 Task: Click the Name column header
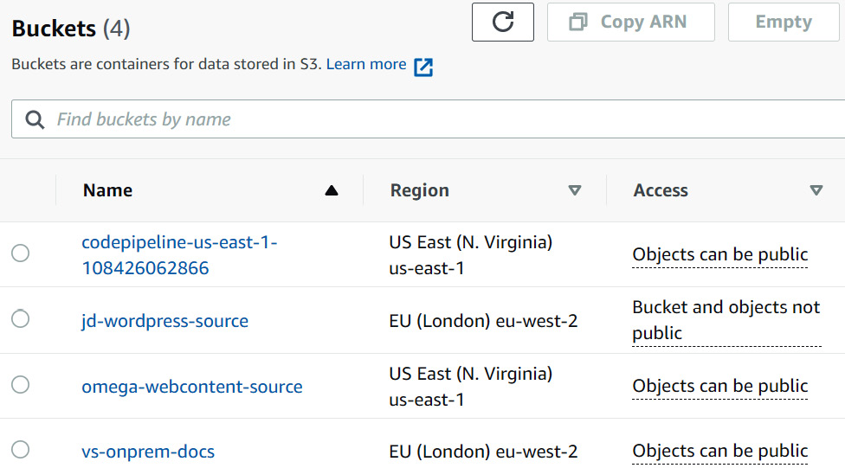pyautogui.click(x=107, y=190)
